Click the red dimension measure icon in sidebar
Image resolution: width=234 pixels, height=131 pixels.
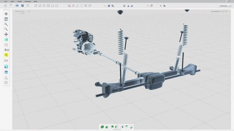pyautogui.click(x=6, y=60)
